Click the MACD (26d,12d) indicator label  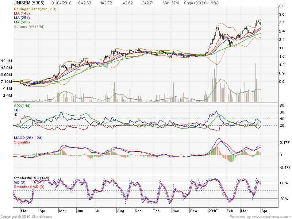(x=28, y=138)
